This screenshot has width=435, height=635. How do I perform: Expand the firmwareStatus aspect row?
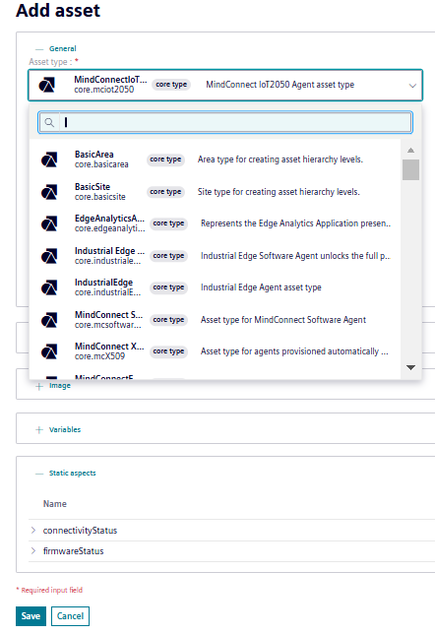coord(33,550)
